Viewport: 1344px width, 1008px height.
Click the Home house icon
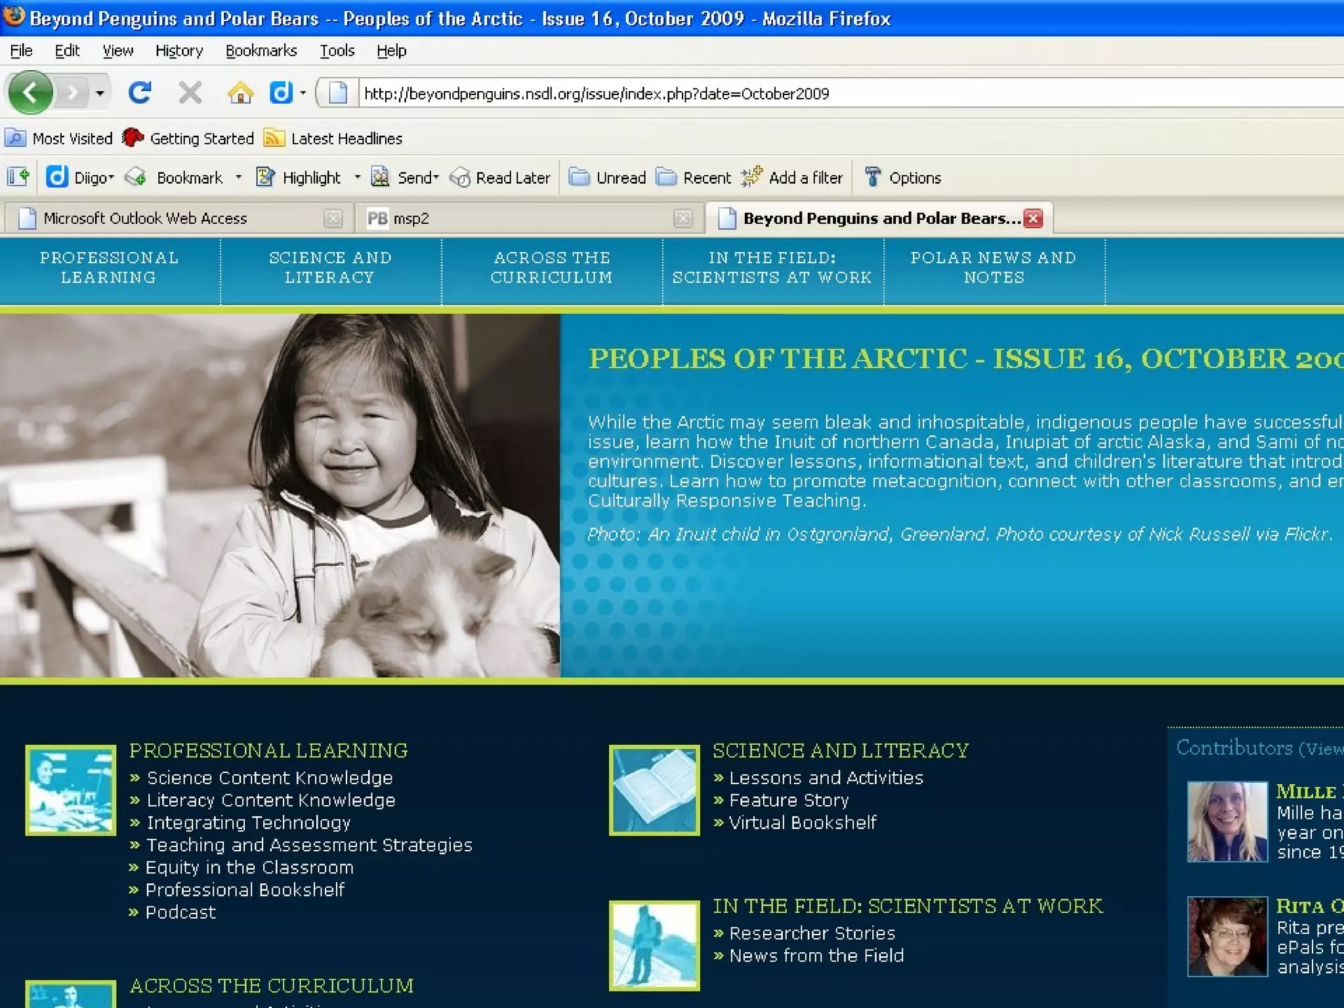(x=240, y=93)
